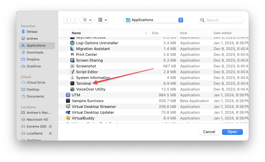Image resolution: width=265 pixels, height=162 pixels.
Task: Select the UTM file name
Action: coord(76,95)
